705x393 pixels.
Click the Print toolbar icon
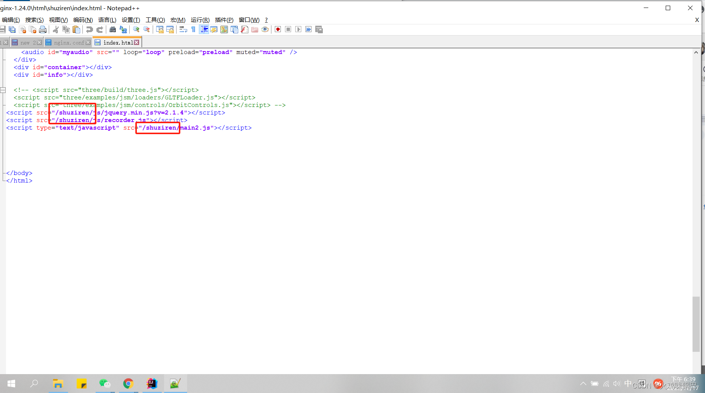click(x=43, y=29)
